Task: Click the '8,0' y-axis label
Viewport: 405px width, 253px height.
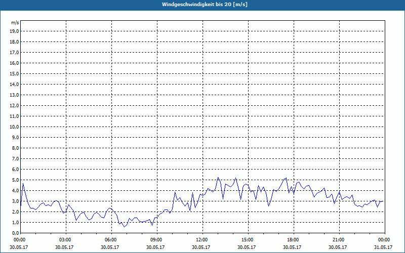Action: (x=16, y=148)
